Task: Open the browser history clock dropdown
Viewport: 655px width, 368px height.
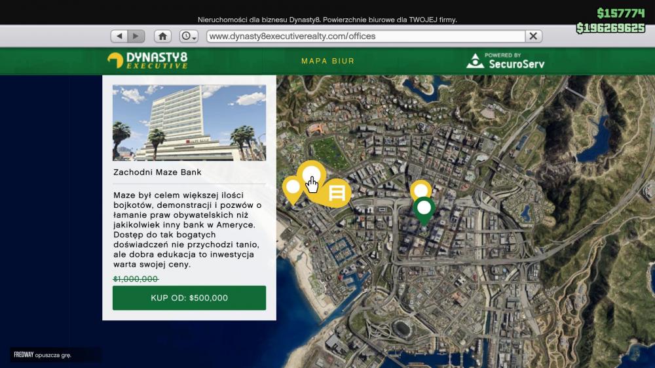Action: coord(189,36)
